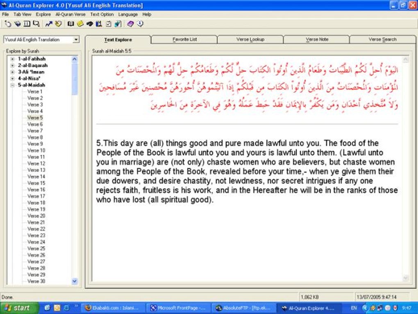
Task: Click the Al-Quran Explorer taskbar button
Action: tap(309, 308)
